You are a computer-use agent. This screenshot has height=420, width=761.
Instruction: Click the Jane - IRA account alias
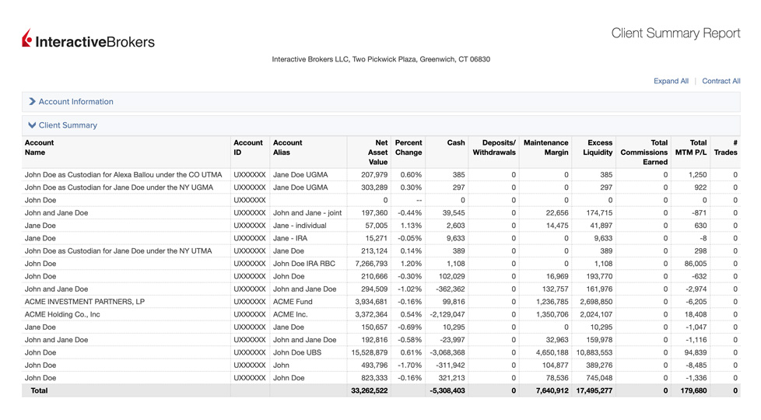tap(292, 239)
